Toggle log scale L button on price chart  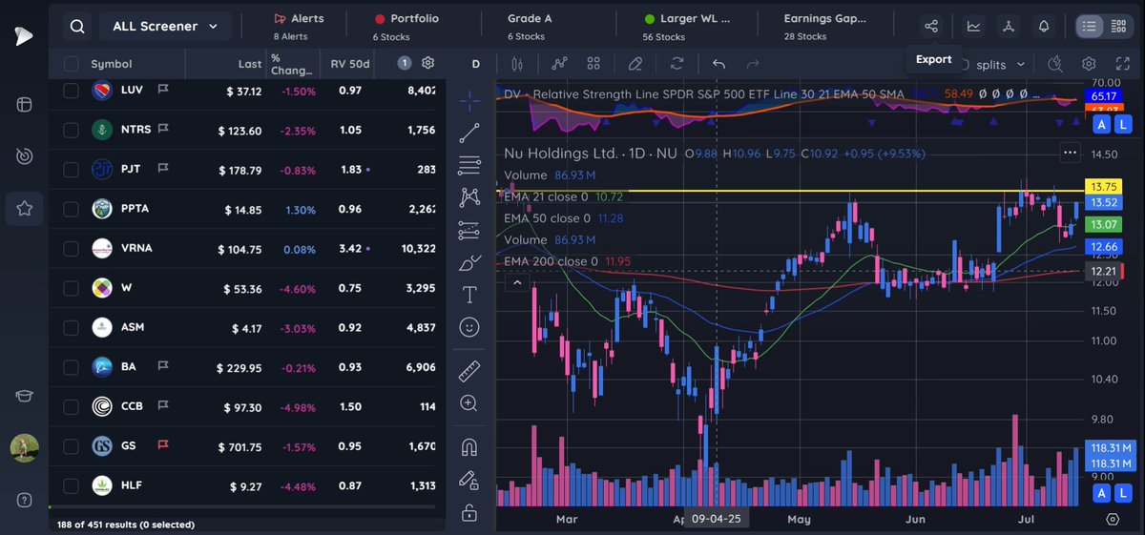click(x=1123, y=493)
